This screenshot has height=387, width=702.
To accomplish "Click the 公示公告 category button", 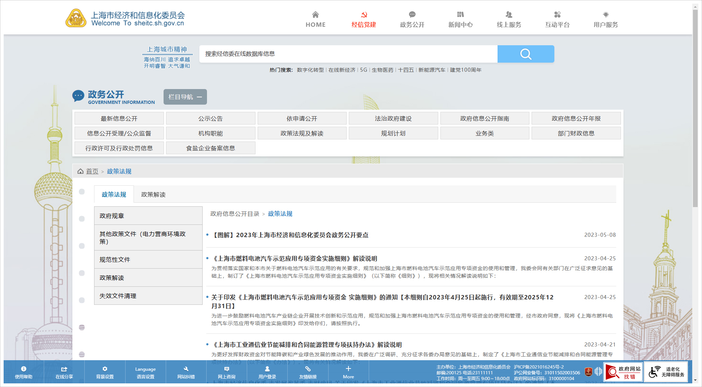I will click(x=210, y=119).
